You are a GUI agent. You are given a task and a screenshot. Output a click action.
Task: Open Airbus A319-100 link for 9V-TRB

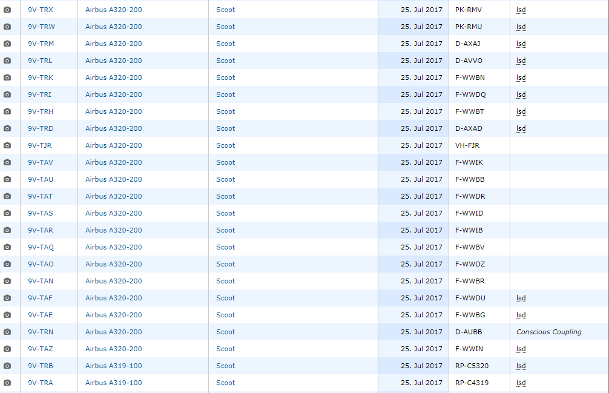[114, 366]
